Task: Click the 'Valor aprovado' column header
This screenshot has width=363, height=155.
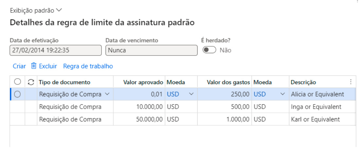Action: pos(143,82)
